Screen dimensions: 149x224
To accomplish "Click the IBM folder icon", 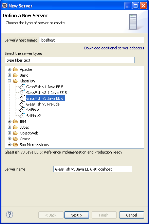I will click(16, 122).
